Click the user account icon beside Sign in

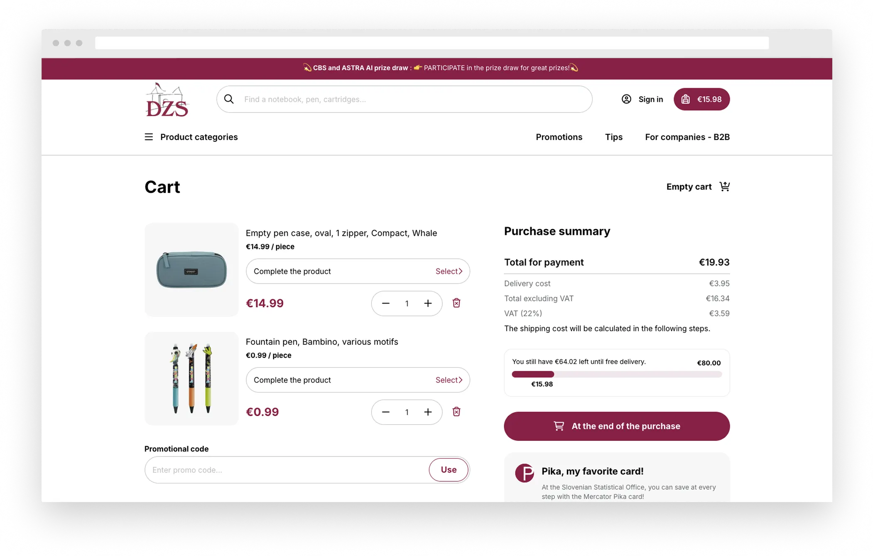(626, 99)
